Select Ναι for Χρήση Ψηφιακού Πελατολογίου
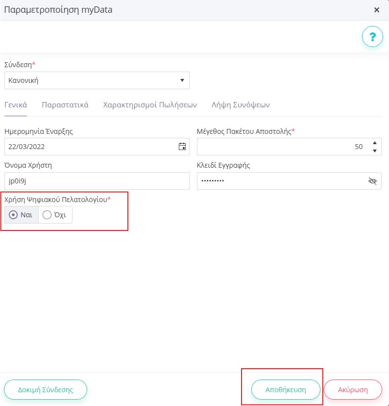This screenshot has height=406, width=389. pyautogui.click(x=22, y=215)
